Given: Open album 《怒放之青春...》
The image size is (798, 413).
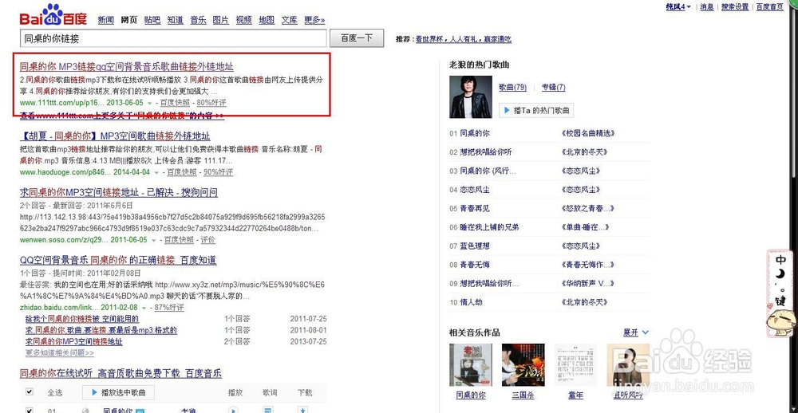Looking at the screenshot, I should click(587, 209).
